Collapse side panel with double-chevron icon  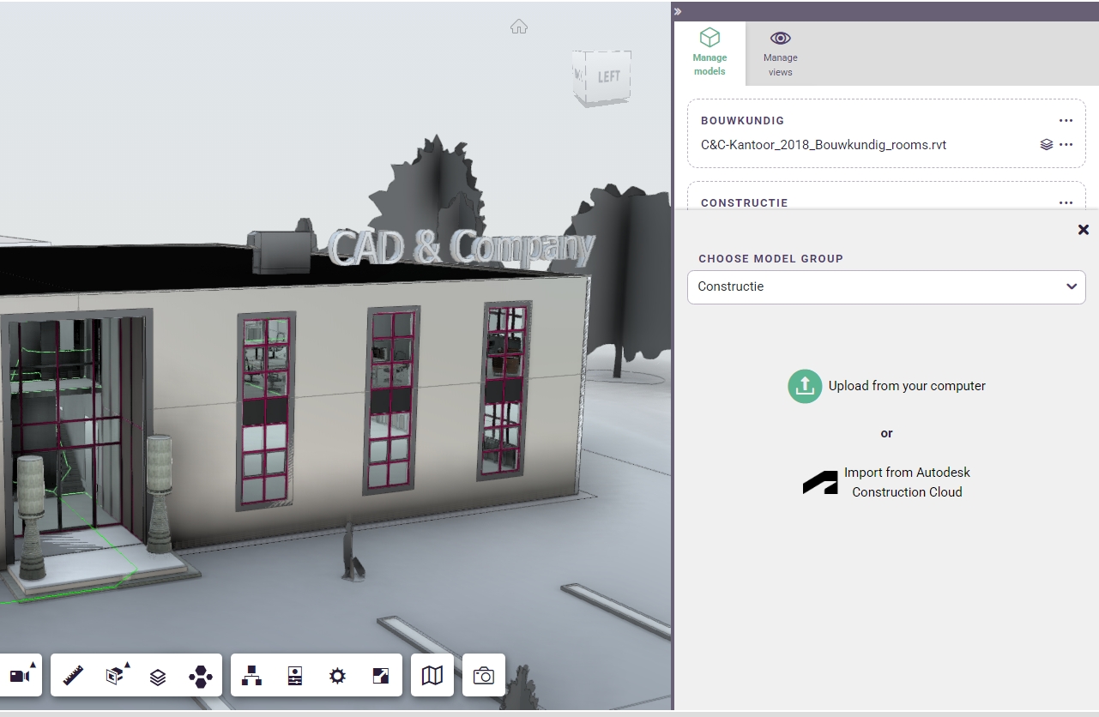pos(678,11)
